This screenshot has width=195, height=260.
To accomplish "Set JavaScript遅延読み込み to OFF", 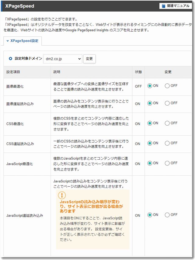I will coord(167,215).
